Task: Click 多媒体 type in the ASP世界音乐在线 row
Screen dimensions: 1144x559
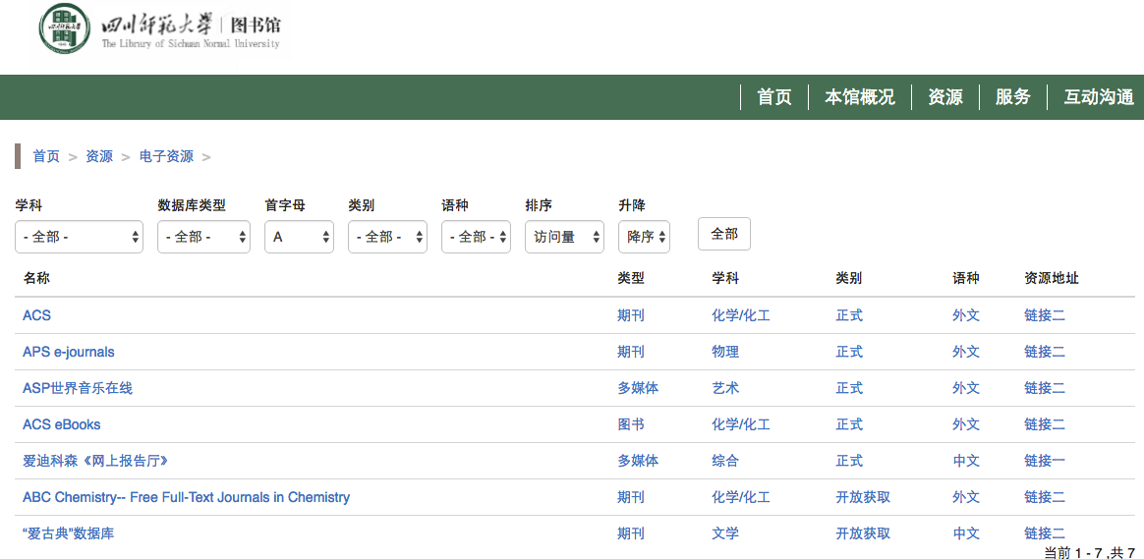Action: click(638, 388)
